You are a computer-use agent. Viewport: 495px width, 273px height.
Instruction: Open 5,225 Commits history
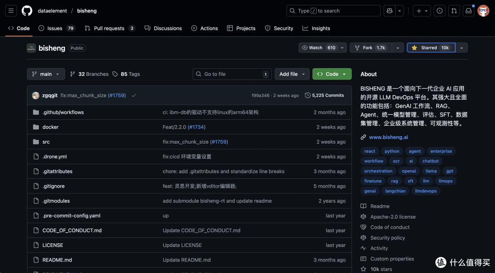324,96
